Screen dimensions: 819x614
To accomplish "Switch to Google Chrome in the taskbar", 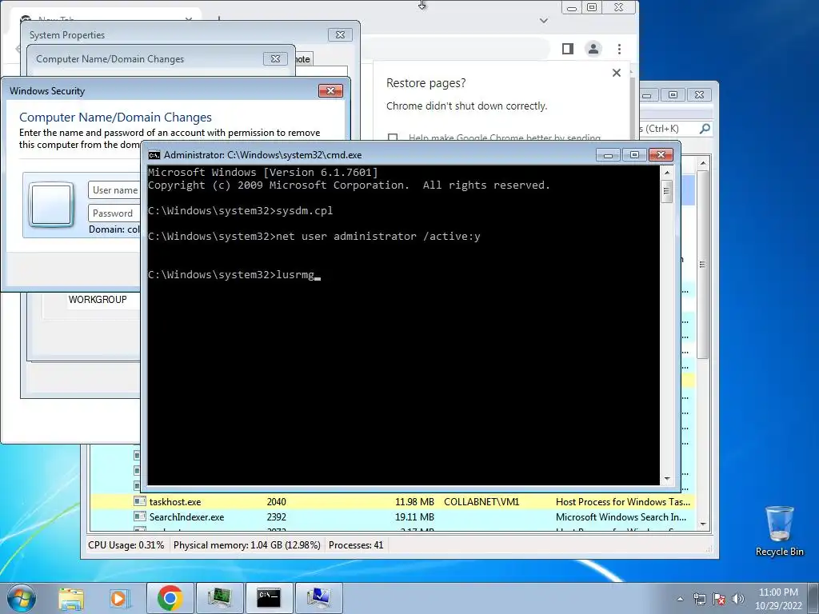I will tap(170, 598).
